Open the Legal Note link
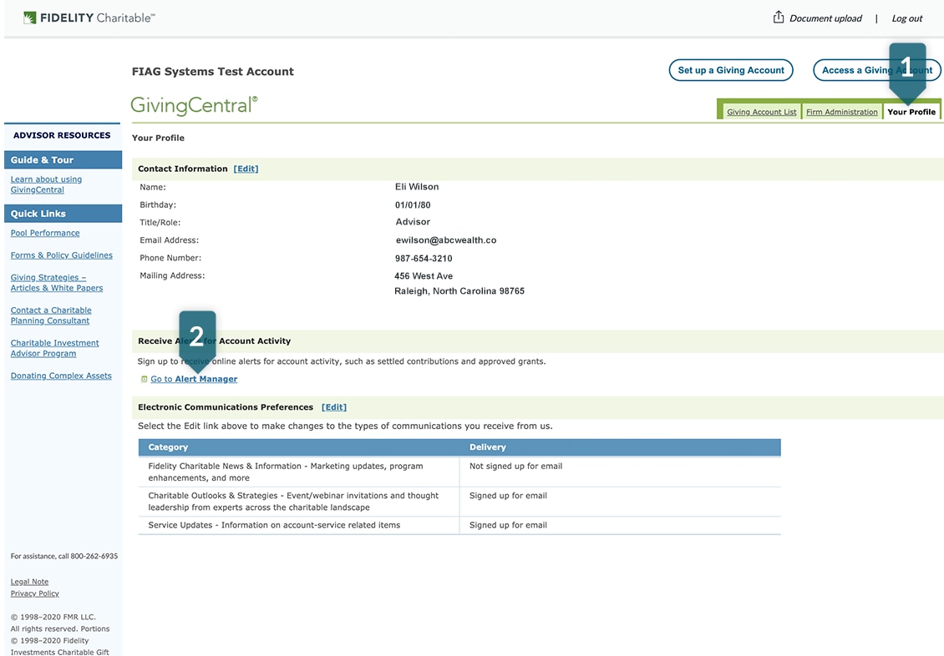This screenshot has width=944, height=656. pos(29,582)
